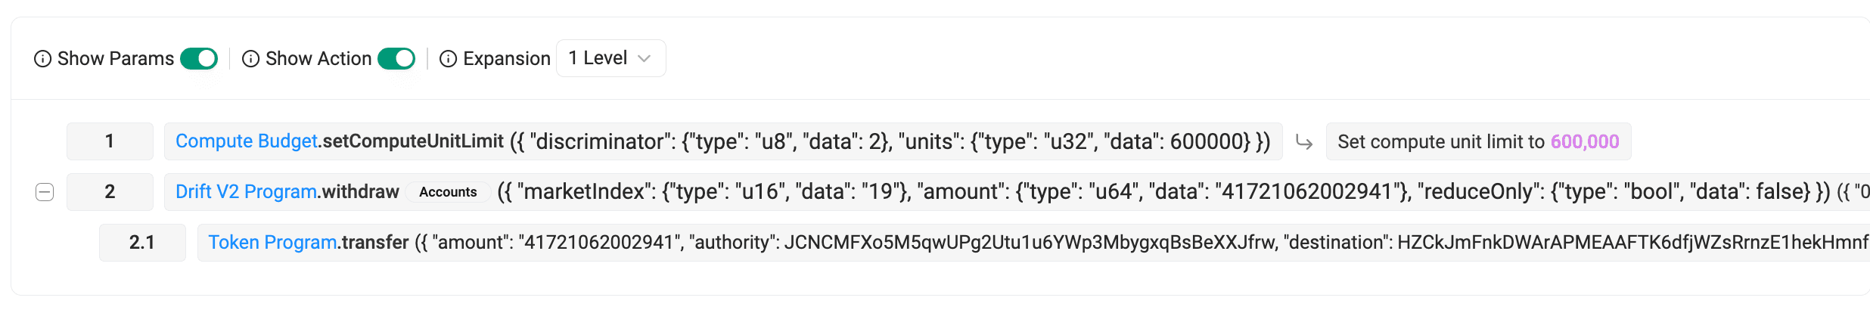
Task: Collapse instruction 2 with the minus icon
Action: [45, 192]
